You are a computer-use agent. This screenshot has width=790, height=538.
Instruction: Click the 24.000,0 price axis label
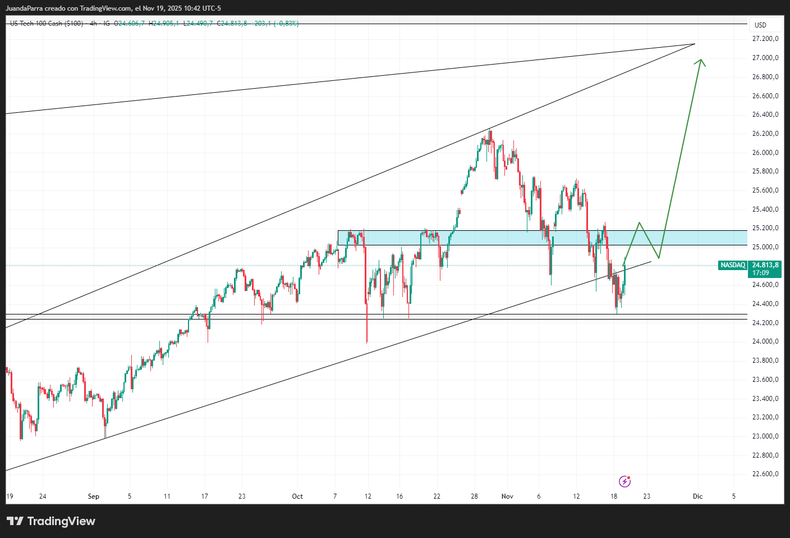tap(765, 341)
